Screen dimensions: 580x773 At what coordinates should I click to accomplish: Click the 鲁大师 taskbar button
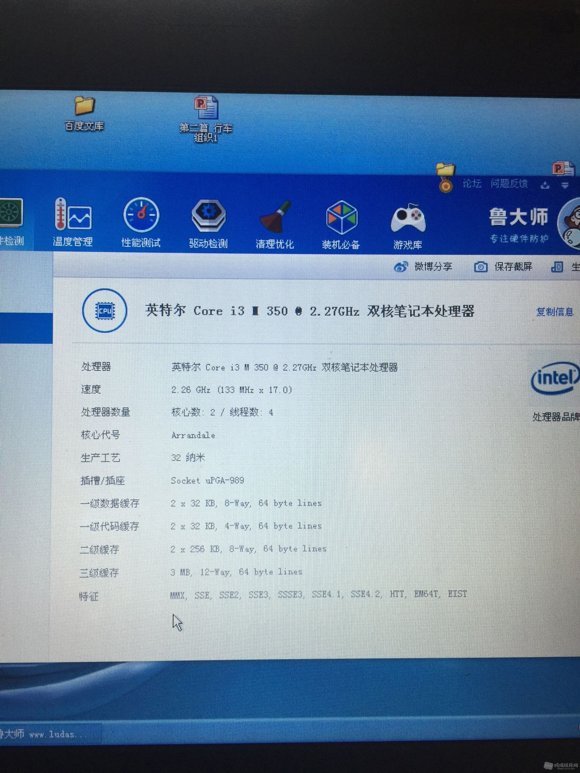pos(51,734)
